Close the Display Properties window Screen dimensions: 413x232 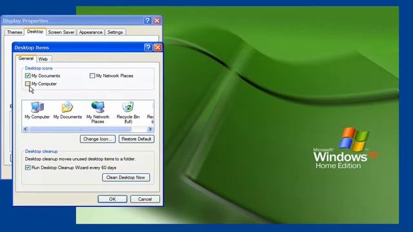point(157,21)
